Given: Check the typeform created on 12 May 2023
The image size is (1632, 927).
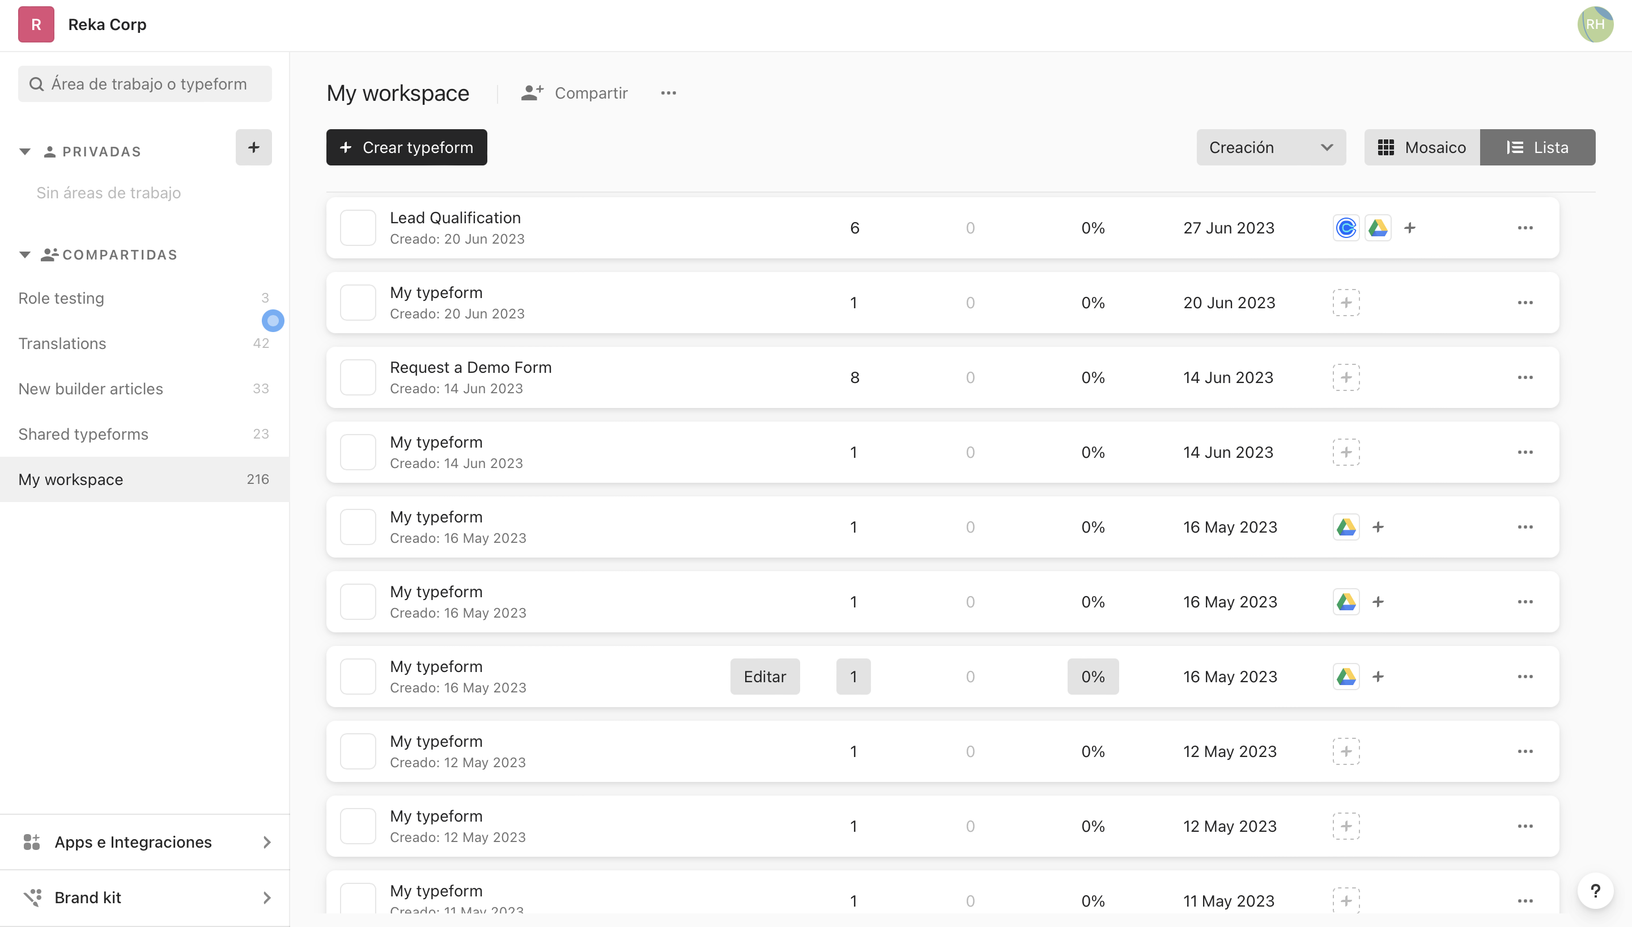Looking at the screenshot, I should (358, 751).
